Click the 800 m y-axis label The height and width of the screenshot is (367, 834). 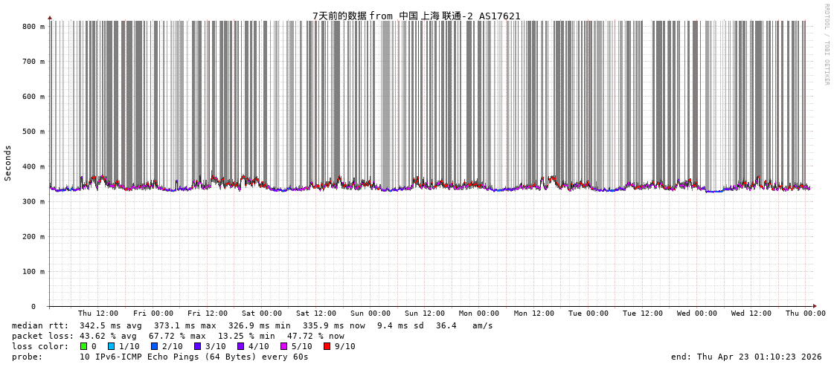[33, 27]
